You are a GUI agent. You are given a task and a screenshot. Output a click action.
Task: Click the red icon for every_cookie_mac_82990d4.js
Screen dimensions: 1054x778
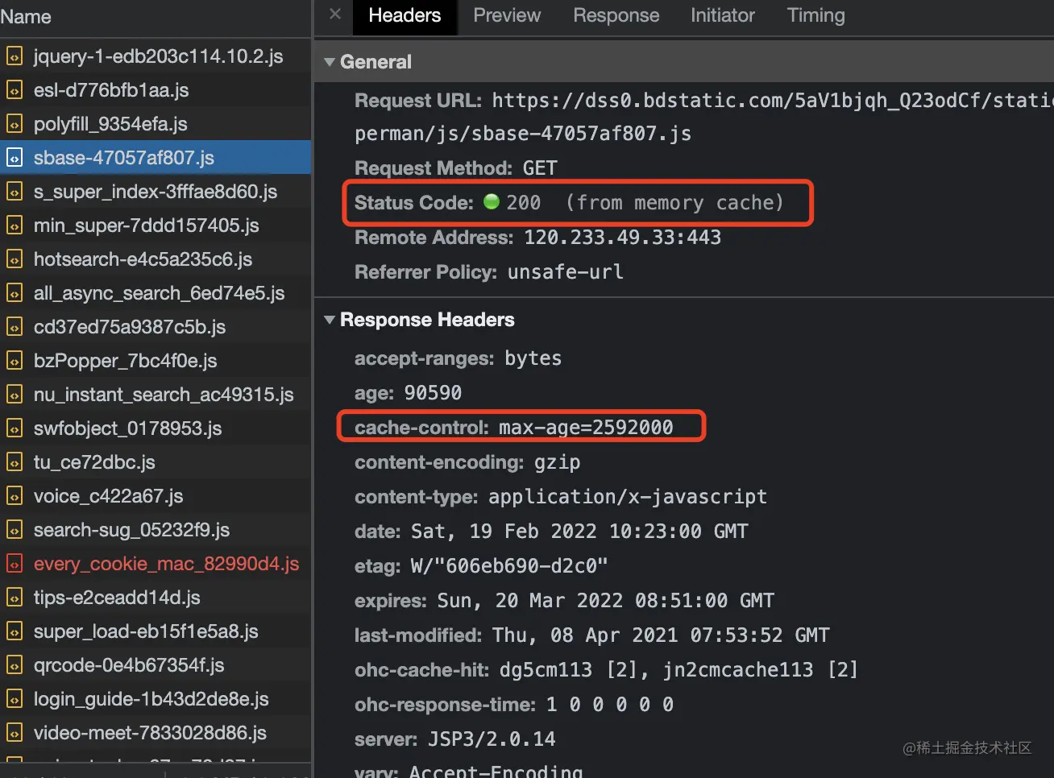tap(15, 564)
